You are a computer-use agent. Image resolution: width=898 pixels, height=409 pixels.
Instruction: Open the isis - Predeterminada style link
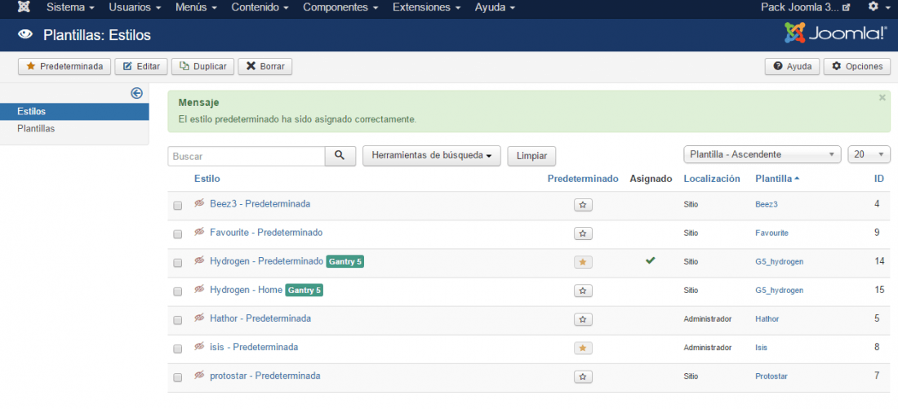tap(254, 347)
